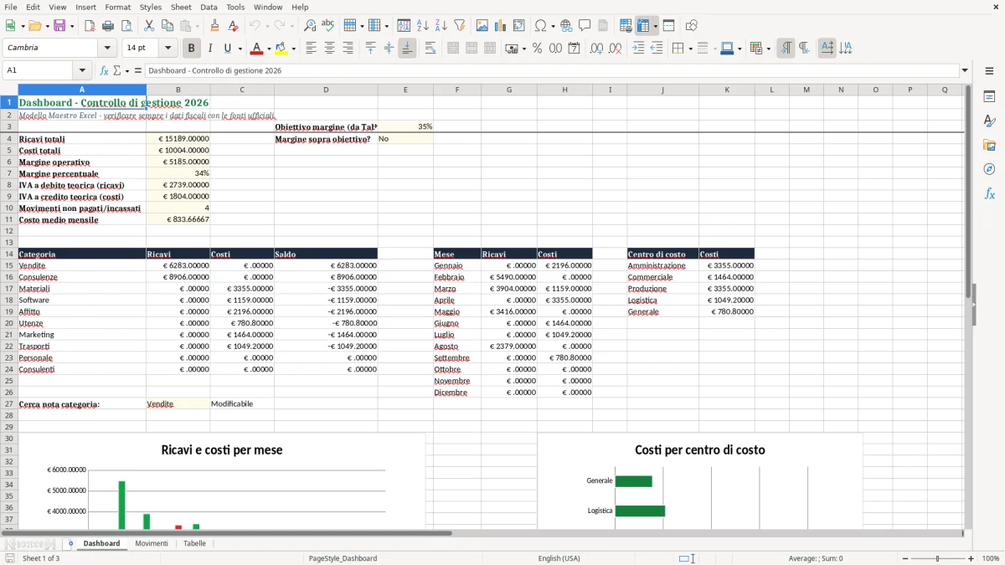Apply yellow background color
This screenshot has width=1005, height=565.
tap(281, 49)
